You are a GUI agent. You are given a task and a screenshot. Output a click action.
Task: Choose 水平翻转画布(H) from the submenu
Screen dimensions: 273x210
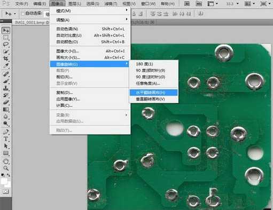tap(154, 92)
